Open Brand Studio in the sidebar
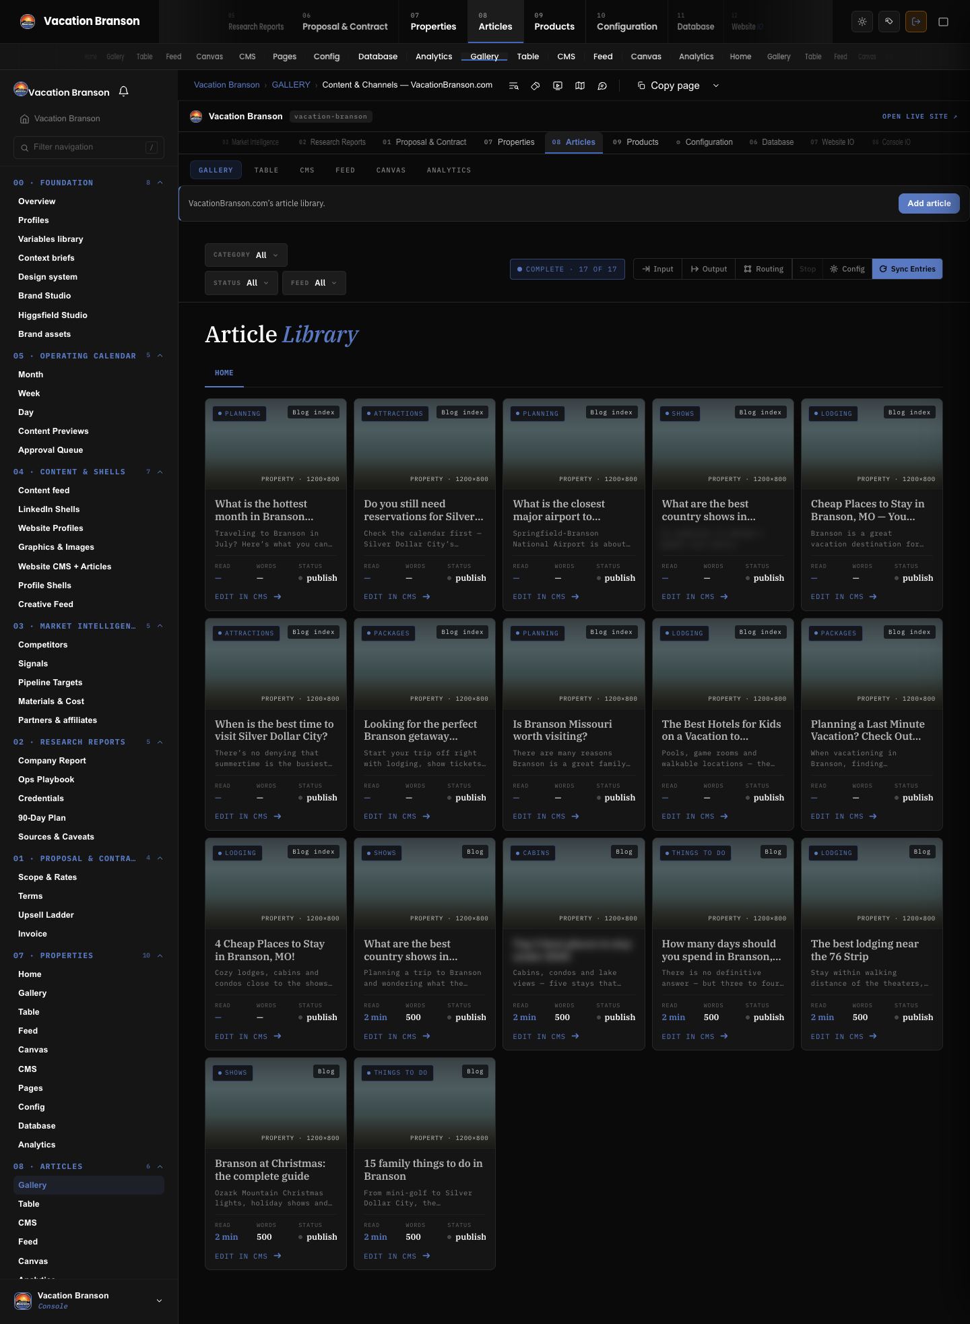Viewport: 970px width, 1324px height. tap(44, 296)
